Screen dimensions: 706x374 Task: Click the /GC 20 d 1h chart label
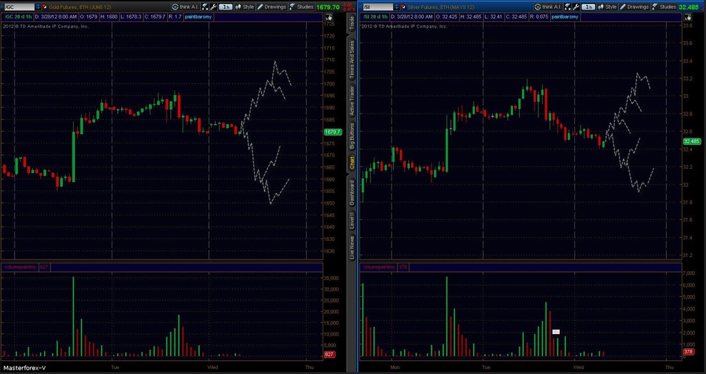(x=17, y=17)
